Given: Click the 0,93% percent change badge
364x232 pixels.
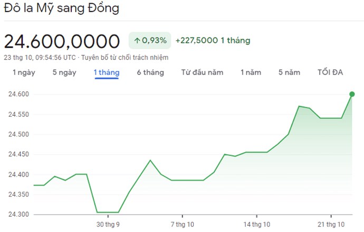Looking at the screenshot, I should pyautogui.click(x=150, y=41).
